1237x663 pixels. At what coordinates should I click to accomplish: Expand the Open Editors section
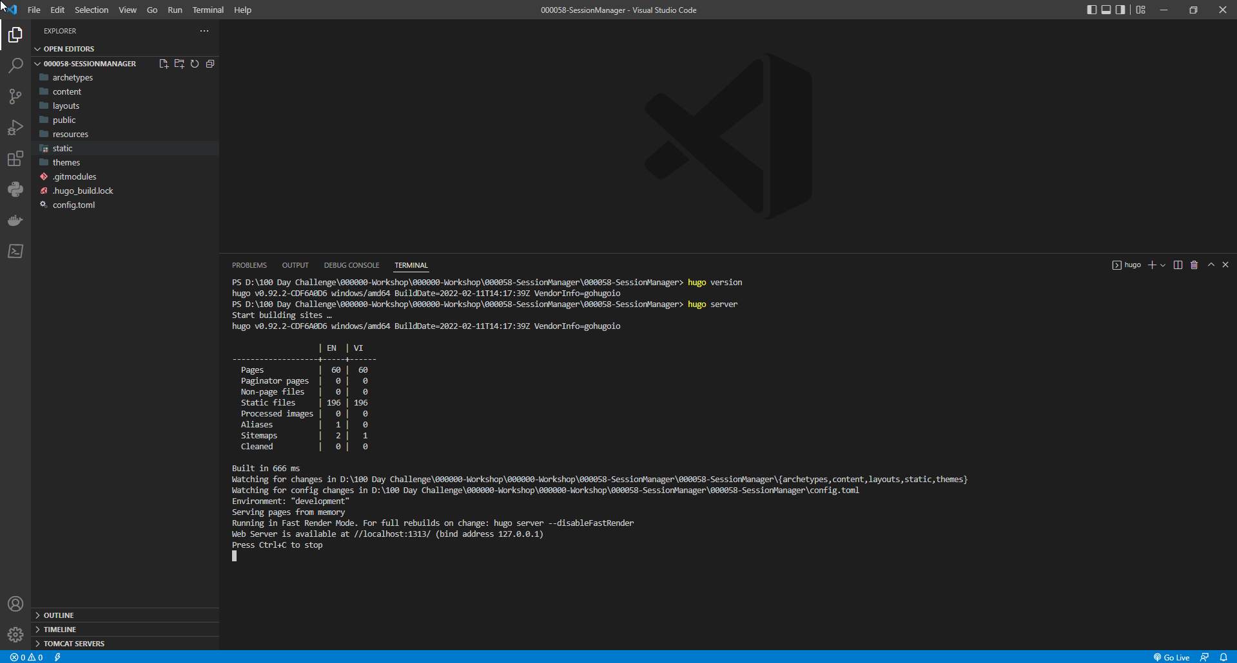125,49
